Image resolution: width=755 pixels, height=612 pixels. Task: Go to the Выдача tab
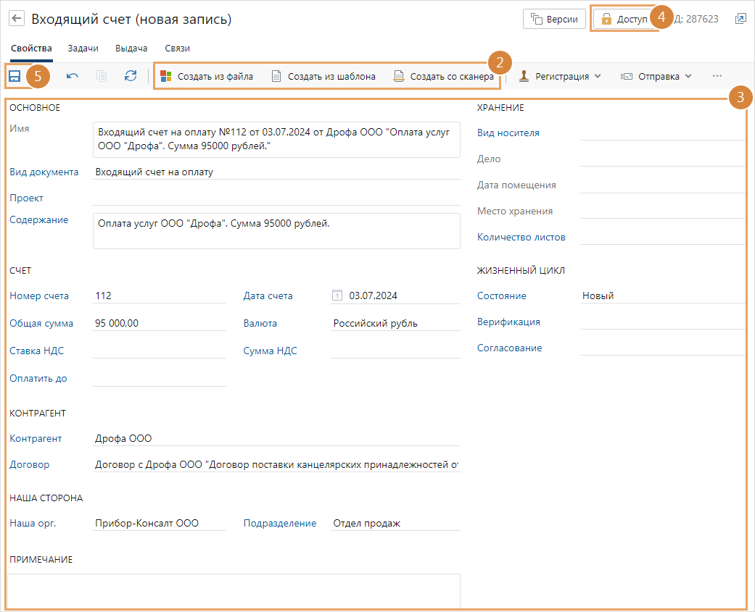[x=131, y=49]
